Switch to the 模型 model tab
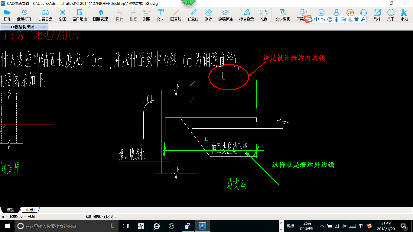 pyautogui.click(x=10, y=210)
